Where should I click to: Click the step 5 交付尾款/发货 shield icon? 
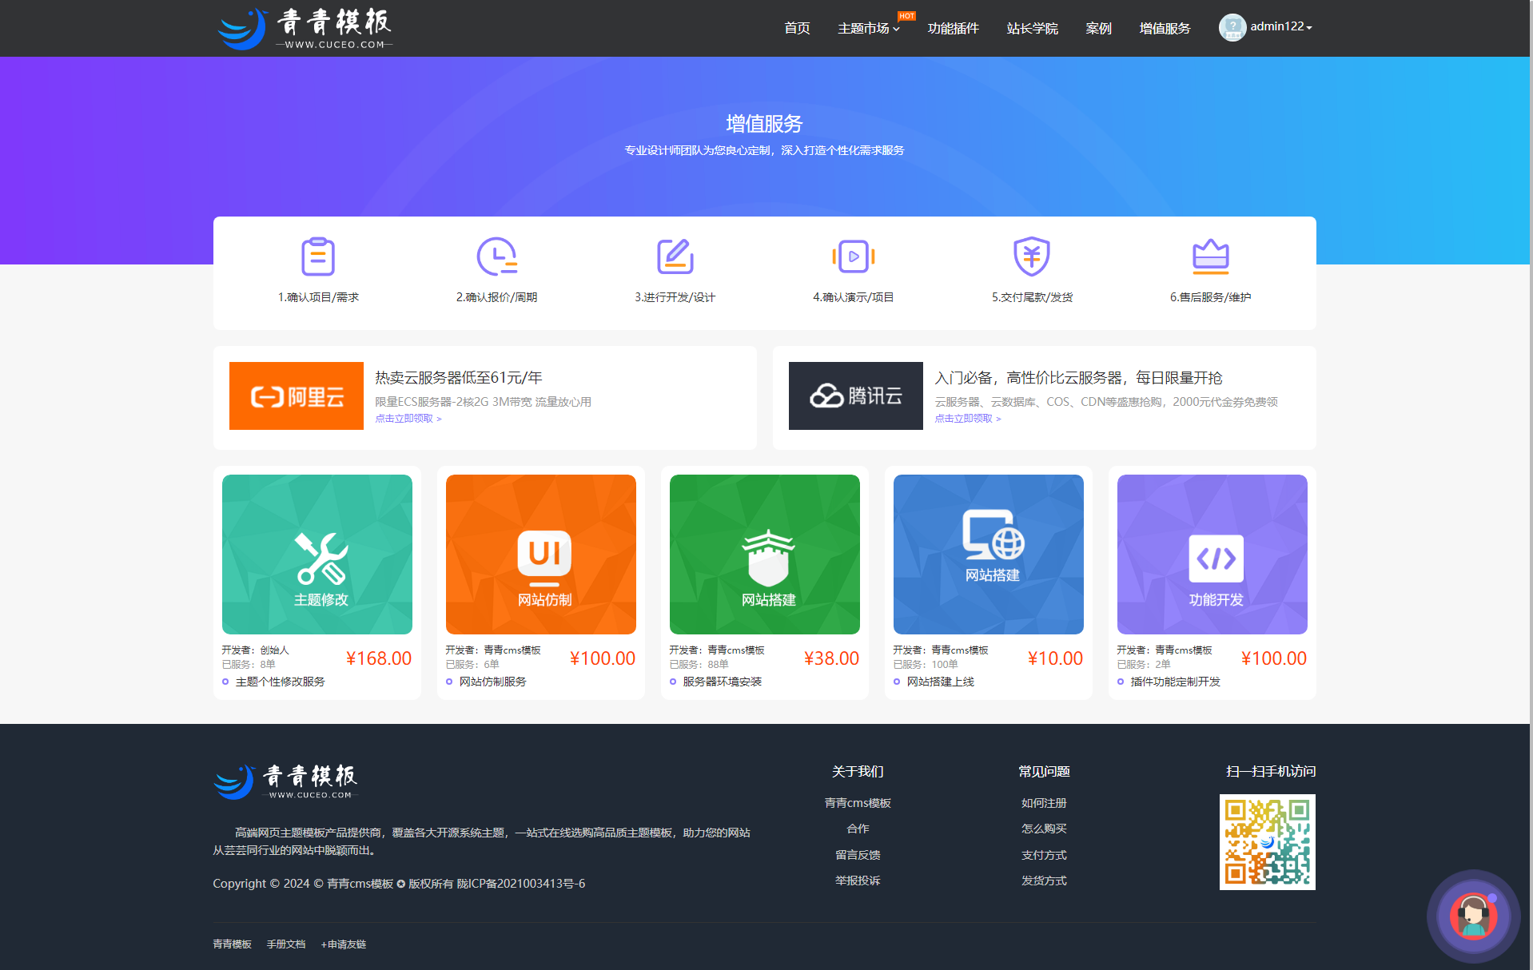pyautogui.click(x=1032, y=256)
